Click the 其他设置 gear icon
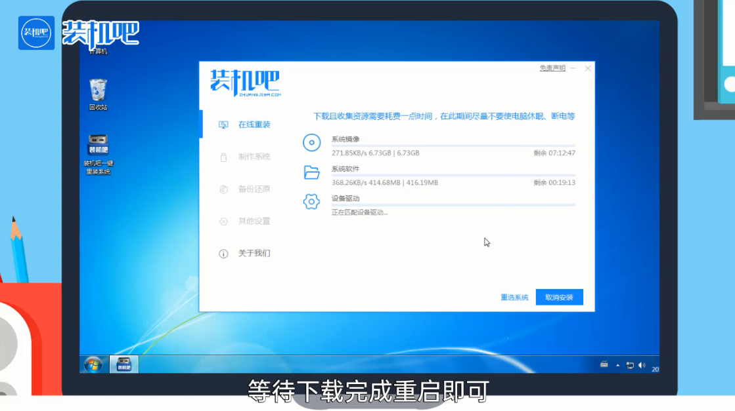735x411 pixels. (223, 222)
